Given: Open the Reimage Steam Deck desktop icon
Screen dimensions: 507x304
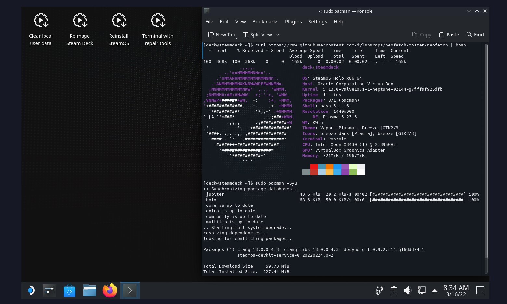Looking at the screenshot, I should click(80, 30).
